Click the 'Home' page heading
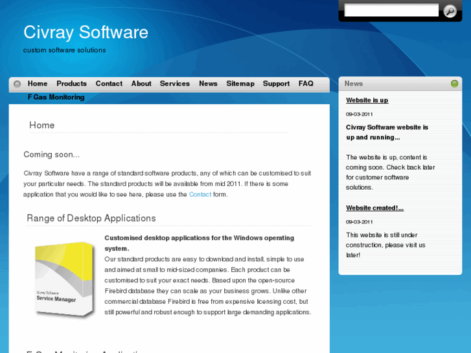471x353 pixels. 41,125
